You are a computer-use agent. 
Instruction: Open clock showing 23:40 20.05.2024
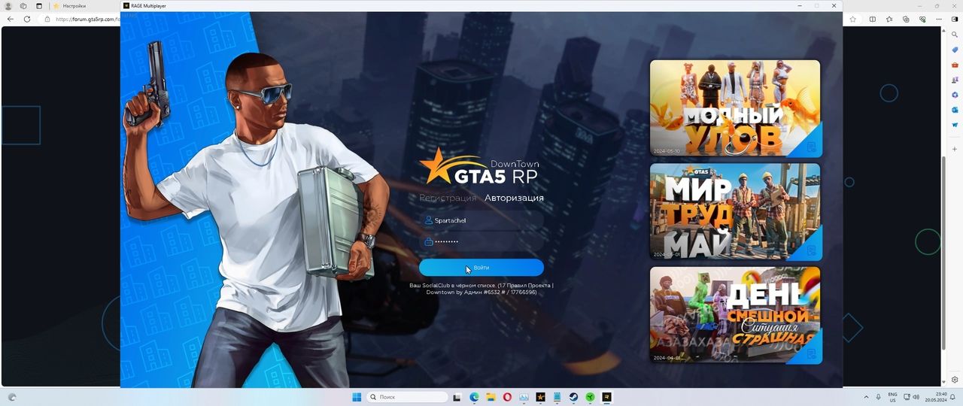pyautogui.click(x=937, y=397)
